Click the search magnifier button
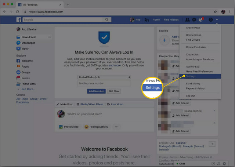This screenshot has width=235, height=167. pyautogui.click(x=107, y=19)
